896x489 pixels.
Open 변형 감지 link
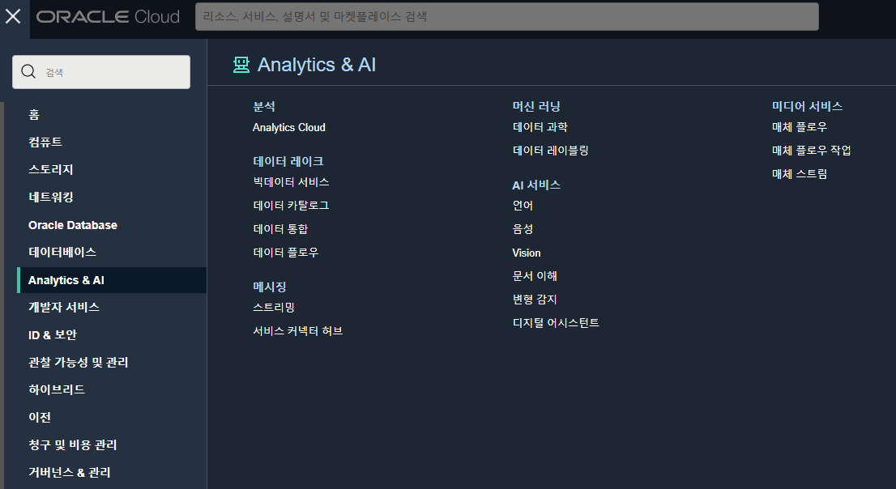point(535,300)
